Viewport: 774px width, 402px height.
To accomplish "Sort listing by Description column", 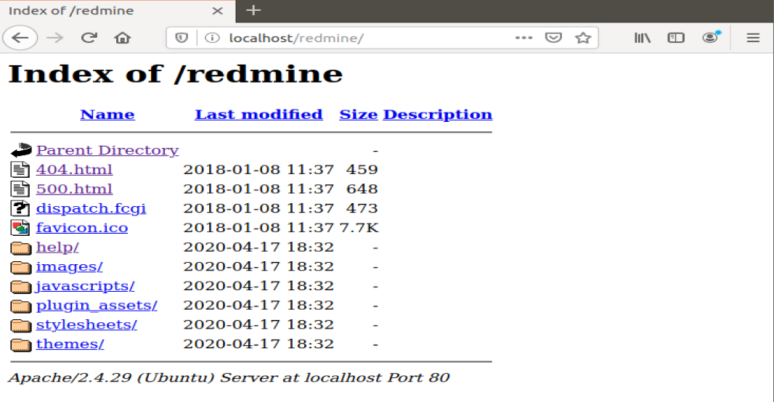I will [437, 115].
